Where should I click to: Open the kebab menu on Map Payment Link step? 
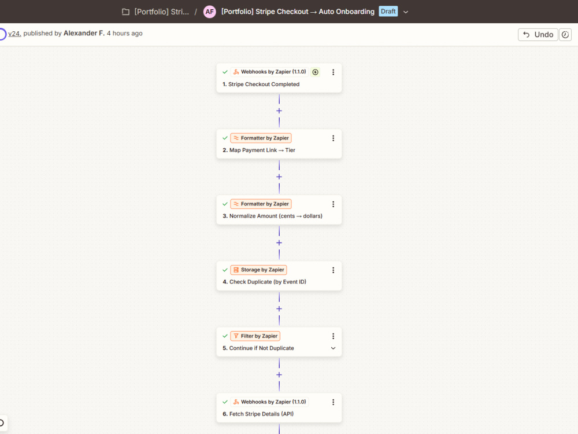334,138
